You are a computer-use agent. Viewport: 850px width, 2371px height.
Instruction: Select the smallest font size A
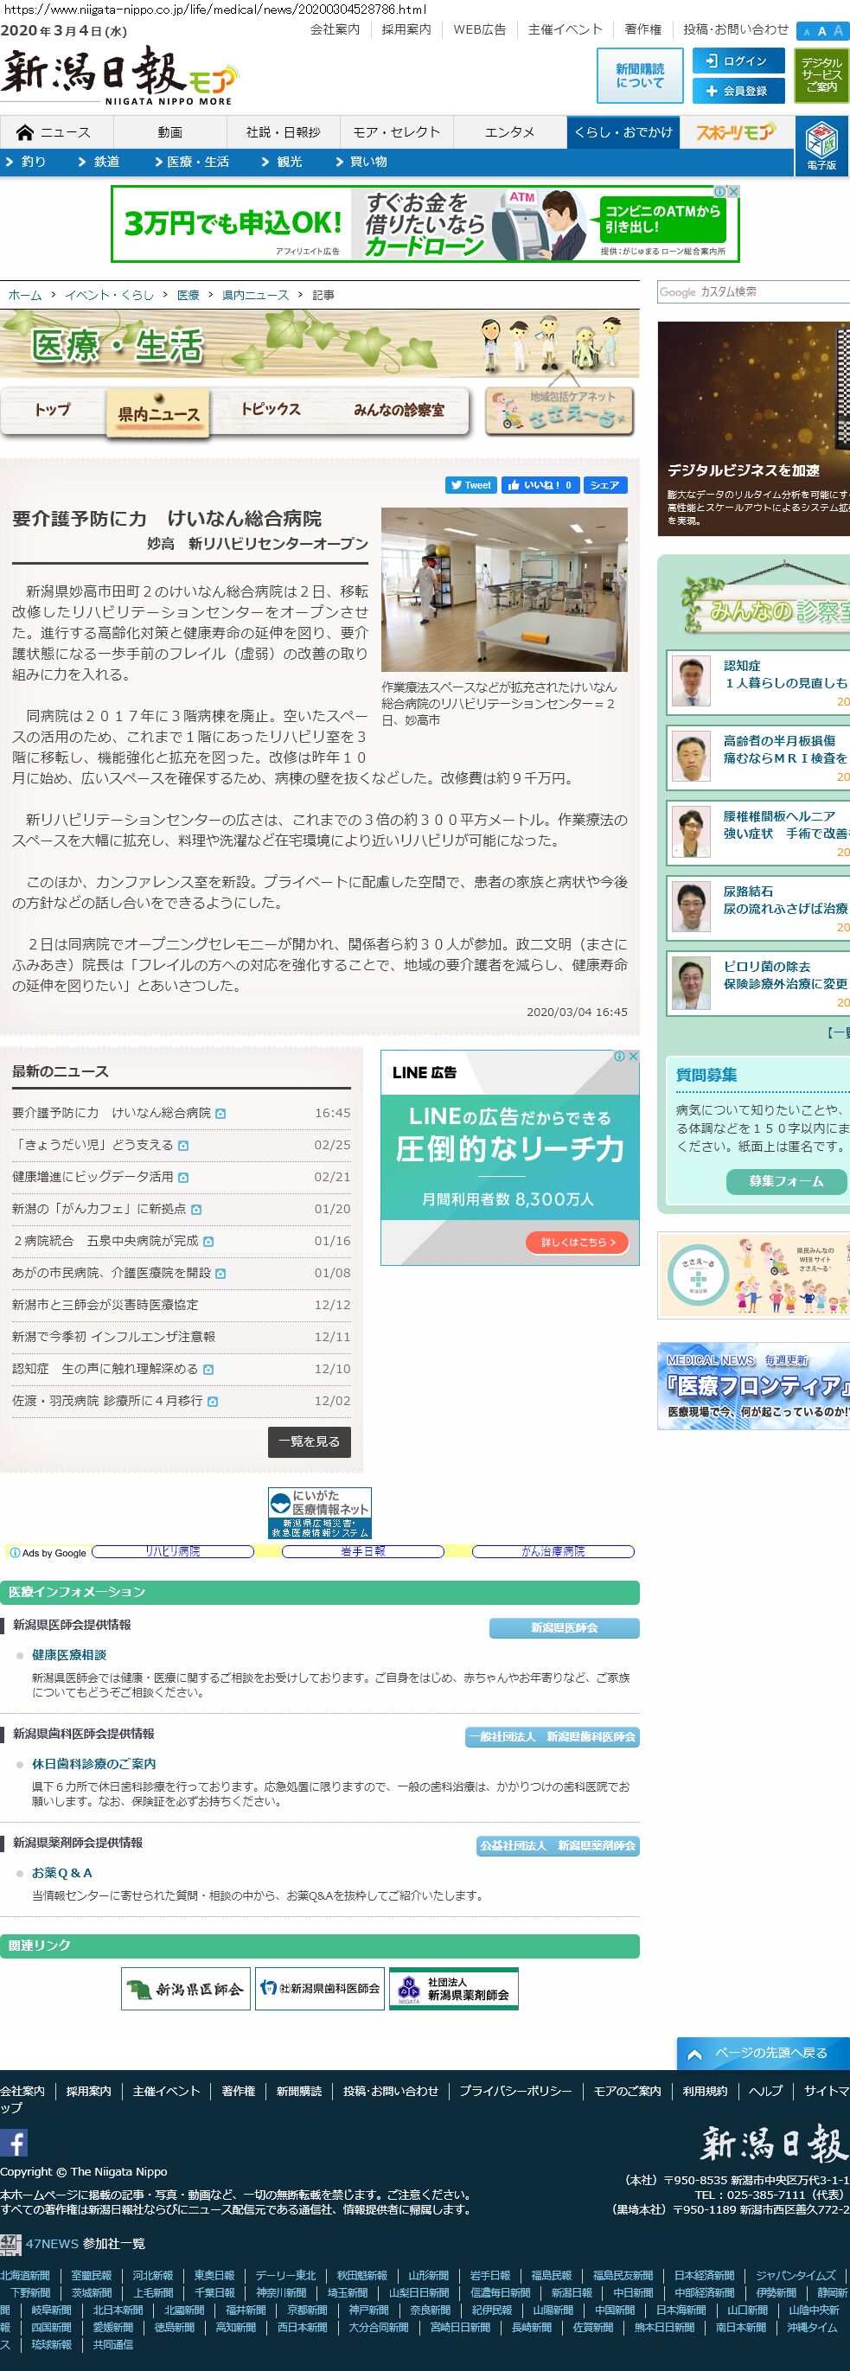(807, 32)
